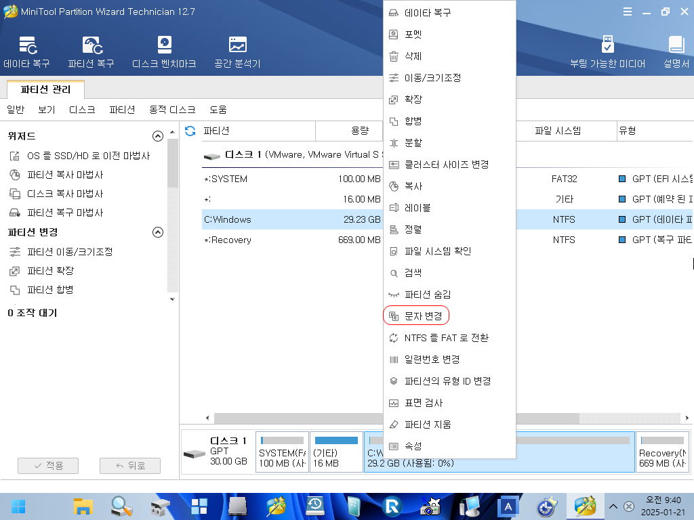Select 합병 in the context menu
694x520 pixels.
449,121
